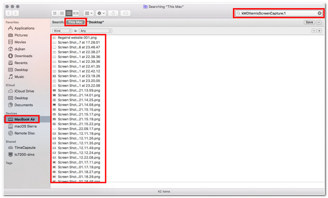Select Screen Shot...21.15.17.png
The image size is (328, 198).
[79, 114]
